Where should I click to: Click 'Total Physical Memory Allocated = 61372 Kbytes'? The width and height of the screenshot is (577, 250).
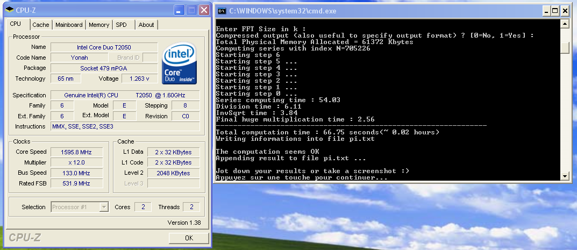coord(315,42)
